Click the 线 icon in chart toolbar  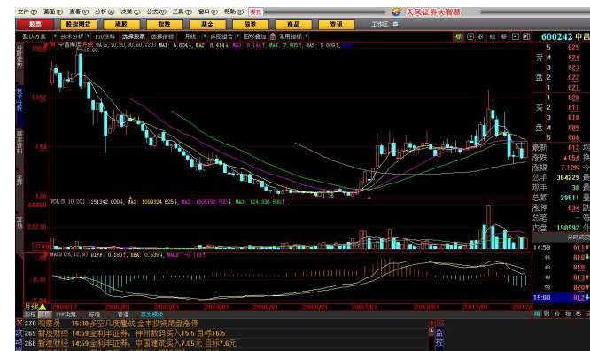click(493, 36)
